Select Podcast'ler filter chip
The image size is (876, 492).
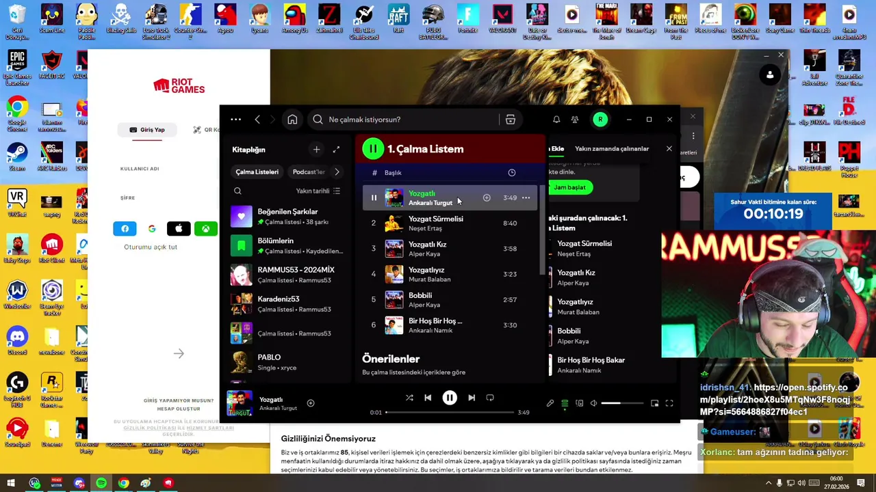click(x=309, y=172)
